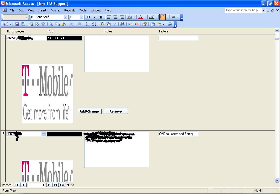This screenshot has height=194, width=280.
Task: Click the Notes box for Anthony
Action: click(116, 54)
